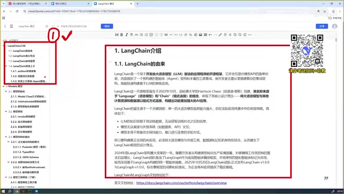Viewport: 344px width, 194px height.
Task: Collapse the 1 LangChain介绍 outline section
Action: point(4,46)
